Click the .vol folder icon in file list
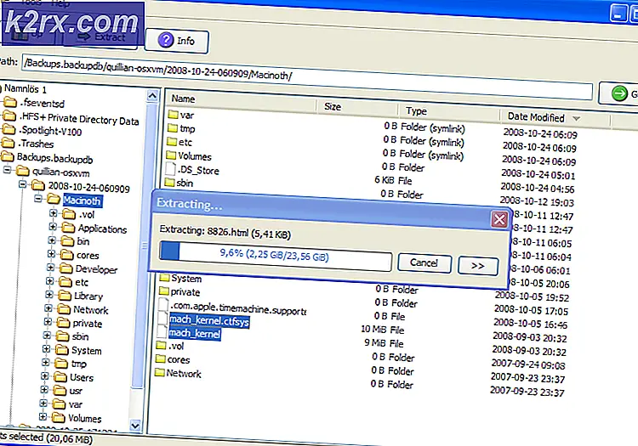638x446 pixels. click(x=161, y=345)
